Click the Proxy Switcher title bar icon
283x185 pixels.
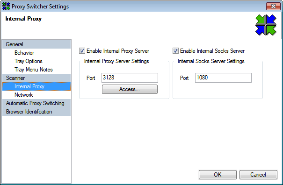[x=6, y=6]
